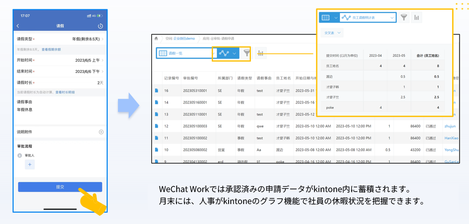Tap the 提交 submit button
The height and width of the screenshot is (224, 469).
(x=60, y=187)
